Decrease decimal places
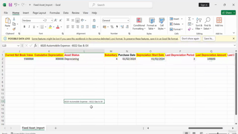The height and width of the screenshot is (134, 238). point(127,27)
